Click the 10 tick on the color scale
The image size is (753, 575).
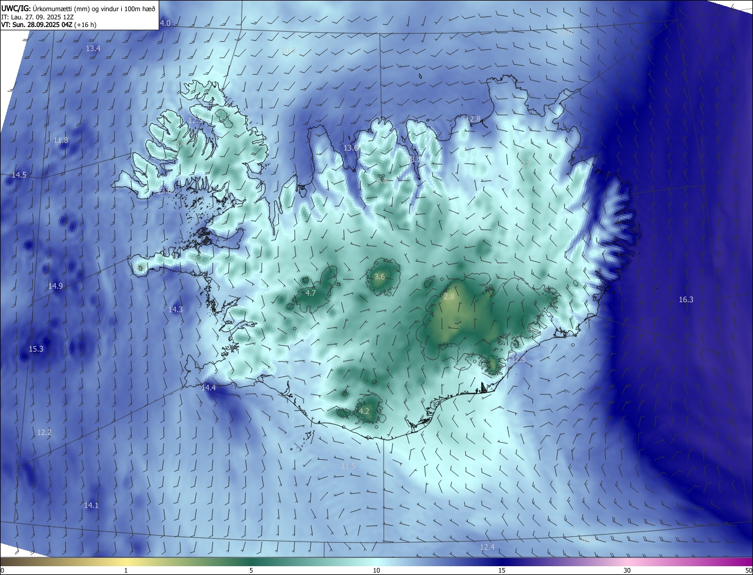[x=376, y=570]
